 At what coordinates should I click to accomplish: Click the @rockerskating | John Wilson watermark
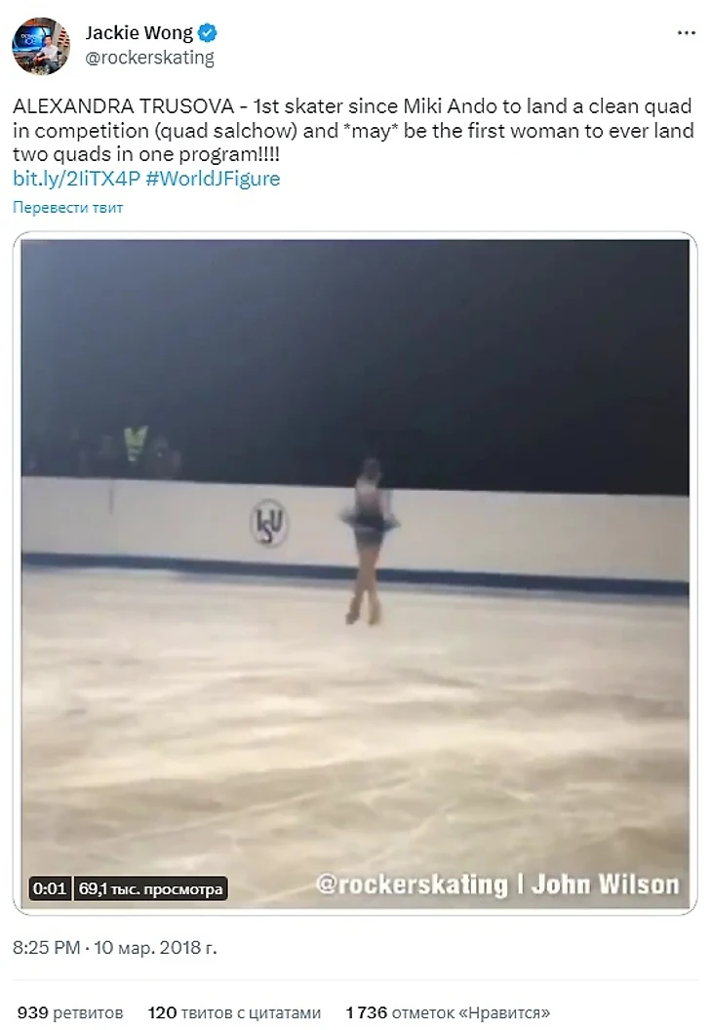coord(497,885)
